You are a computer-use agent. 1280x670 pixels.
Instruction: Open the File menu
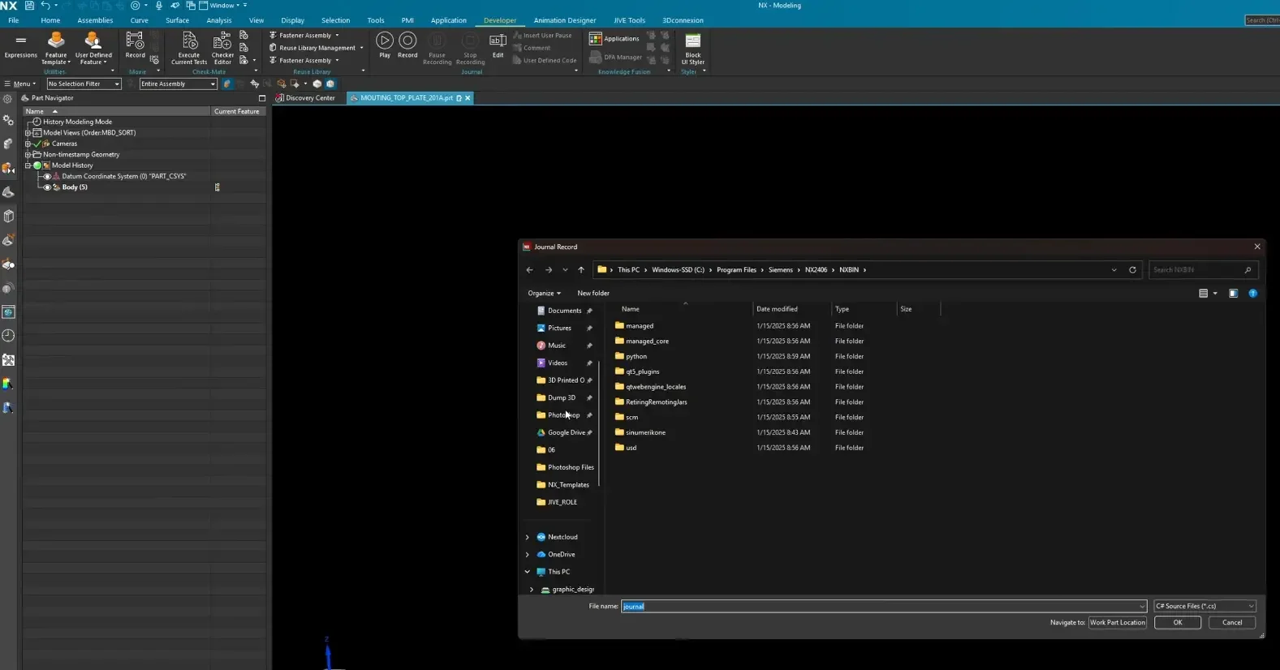coord(13,20)
